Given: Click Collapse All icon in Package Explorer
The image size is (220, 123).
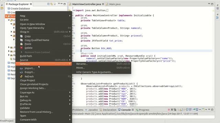Looking at the screenshot, I should click(48, 4).
